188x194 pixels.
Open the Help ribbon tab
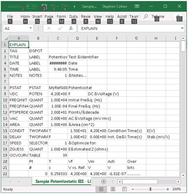pyautogui.click(x=109, y=17)
